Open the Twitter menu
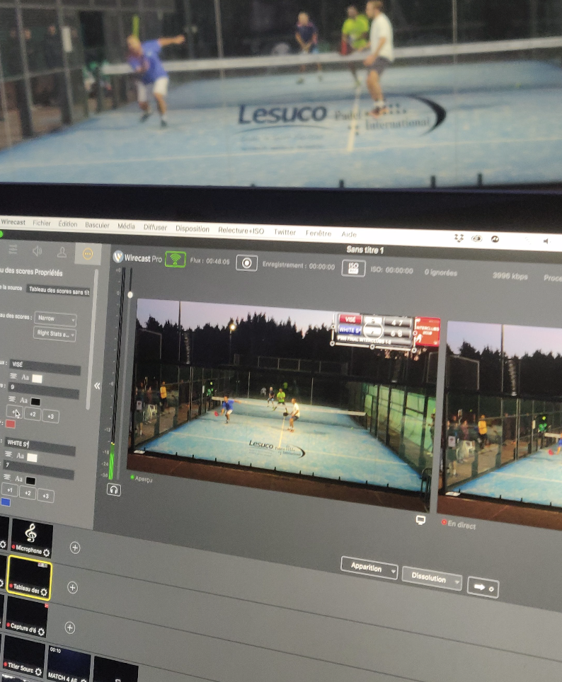562x682 pixels. (x=285, y=232)
